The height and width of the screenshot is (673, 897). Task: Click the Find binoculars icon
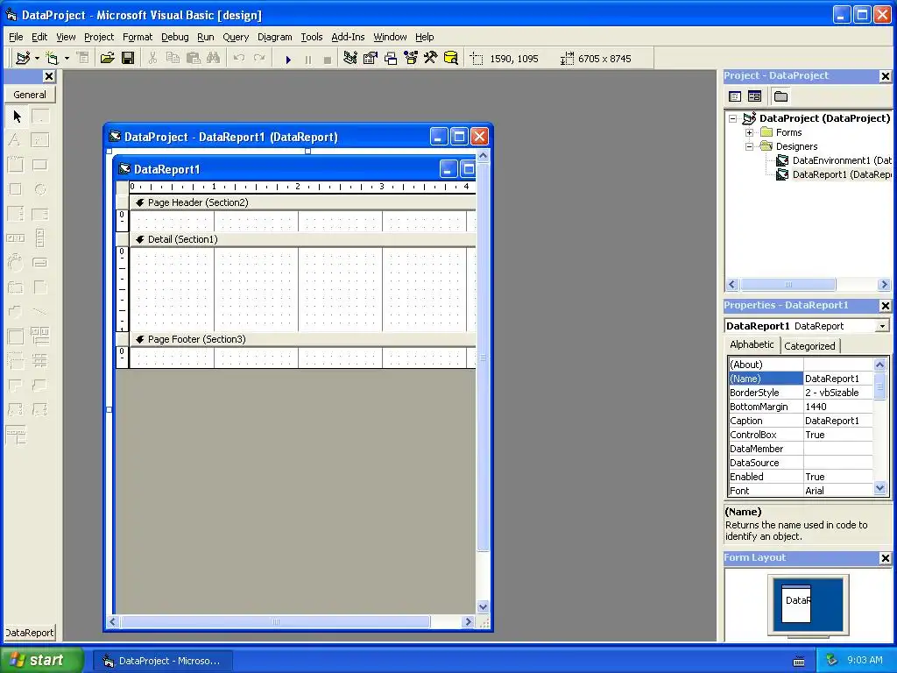[213, 58]
